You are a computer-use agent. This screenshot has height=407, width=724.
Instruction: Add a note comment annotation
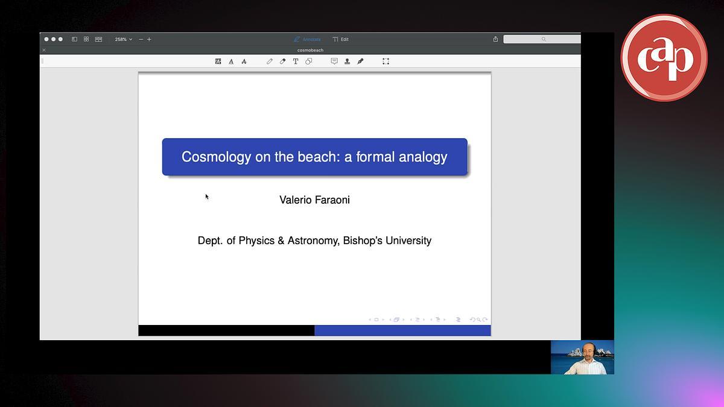(x=334, y=62)
